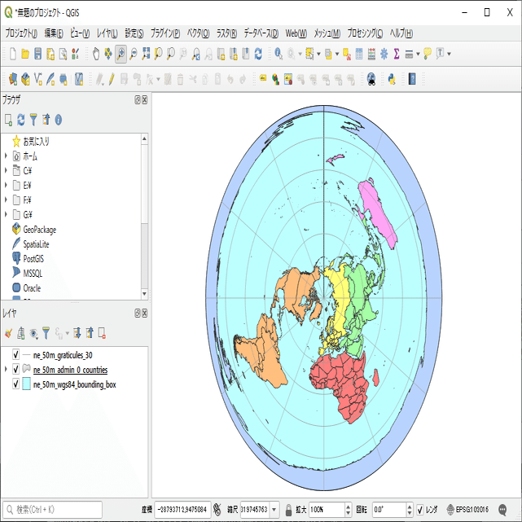Open the ベクタ menu
Viewport: 522px width, 522px height.
[x=198, y=33]
